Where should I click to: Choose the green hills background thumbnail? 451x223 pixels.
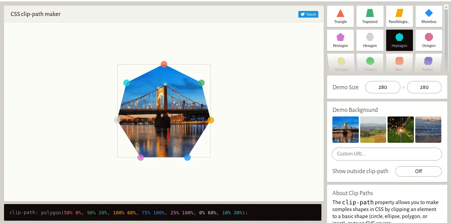(x=373, y=129)
